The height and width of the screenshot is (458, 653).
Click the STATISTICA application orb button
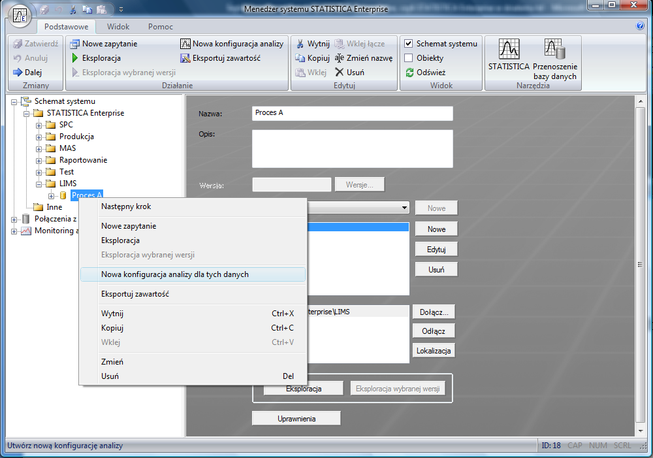[20, 16]
